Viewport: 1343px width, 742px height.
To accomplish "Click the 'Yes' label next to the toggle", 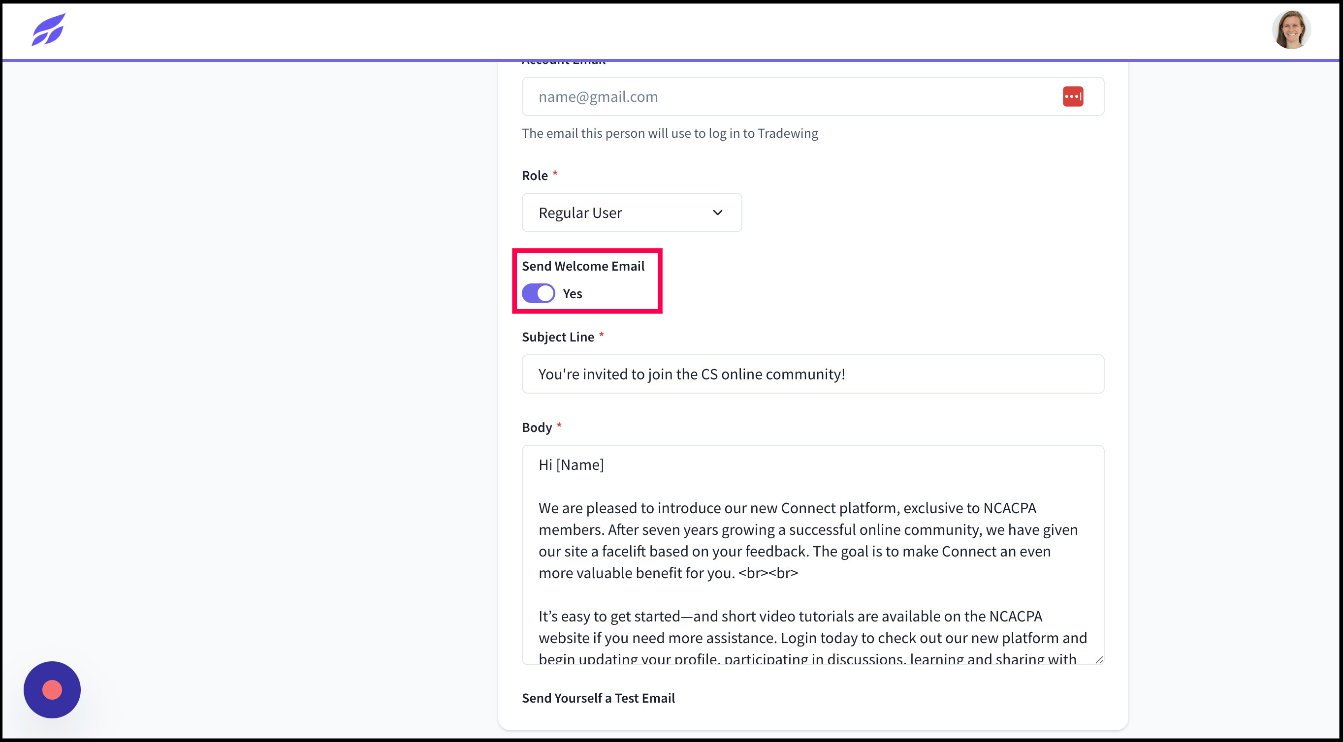I will (x=572, y=294).
